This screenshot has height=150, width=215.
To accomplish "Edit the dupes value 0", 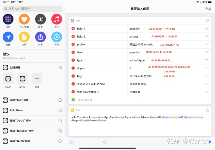I will [130, 68].
